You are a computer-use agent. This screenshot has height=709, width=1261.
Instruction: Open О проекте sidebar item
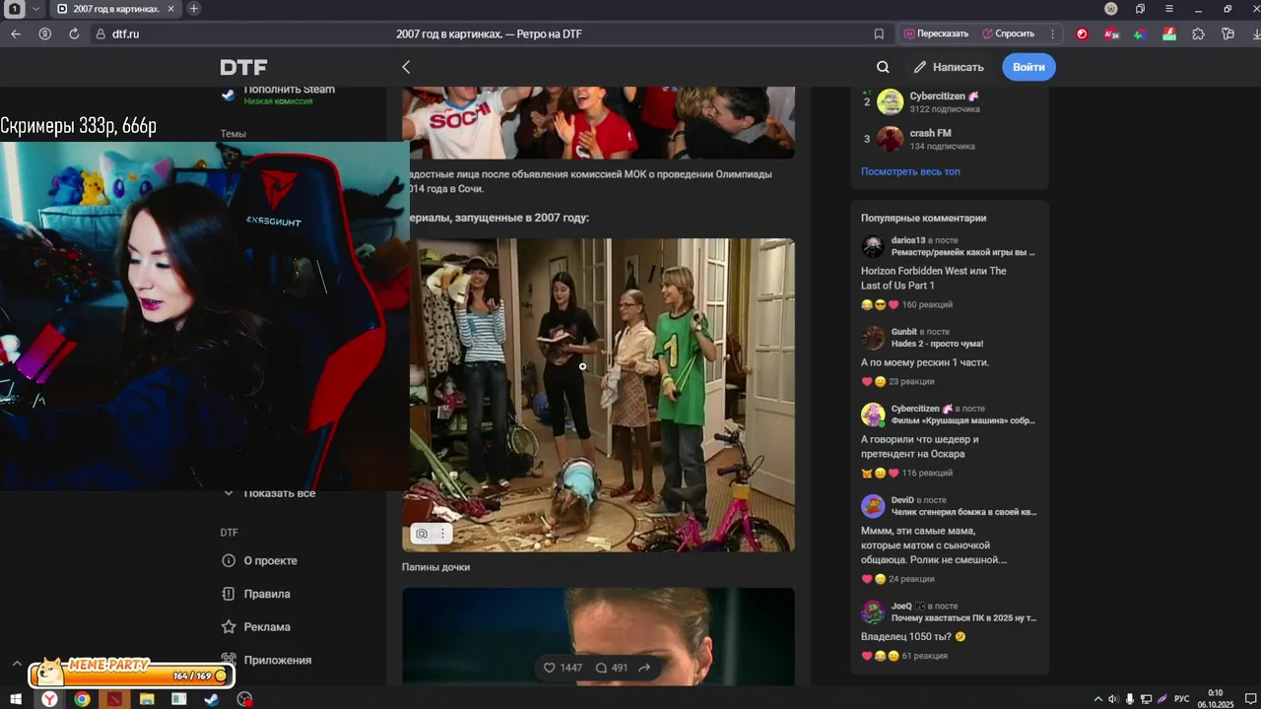tap(259, 560)
